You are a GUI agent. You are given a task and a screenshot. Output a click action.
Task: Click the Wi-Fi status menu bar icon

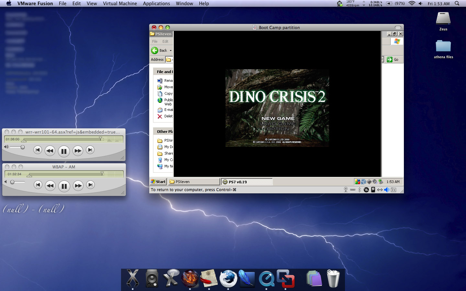coord(412,4)
